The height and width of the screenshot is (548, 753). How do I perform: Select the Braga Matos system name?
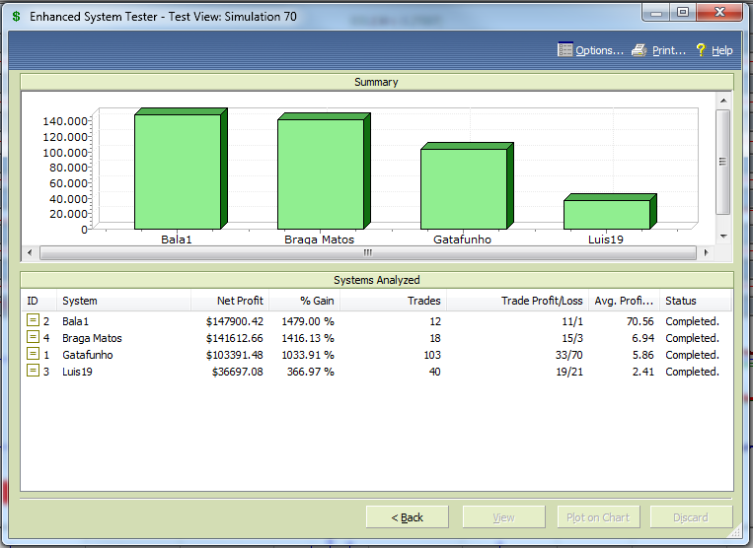(x=92, y=338)
